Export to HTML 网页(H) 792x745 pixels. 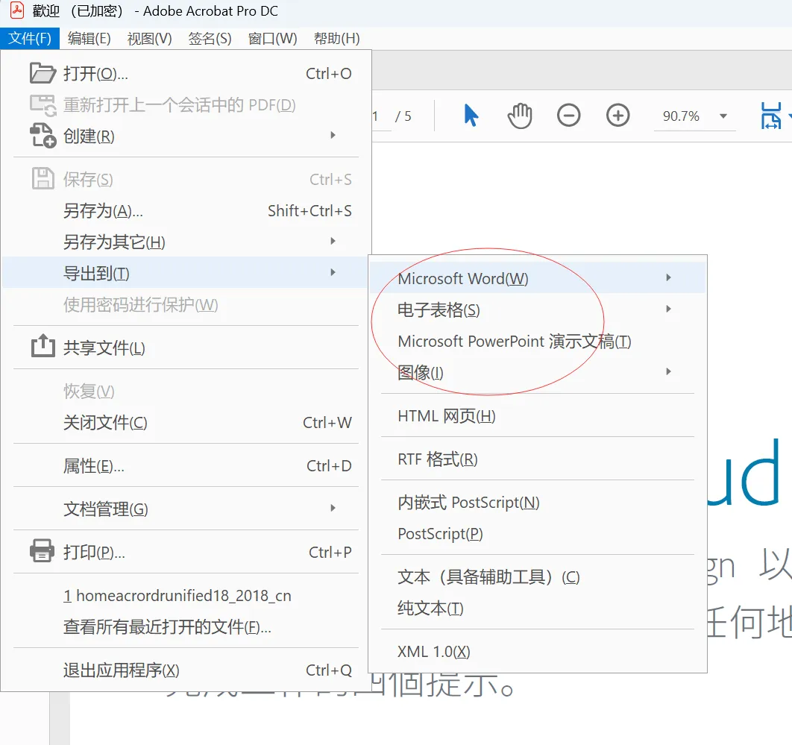[x=538, y=415]
